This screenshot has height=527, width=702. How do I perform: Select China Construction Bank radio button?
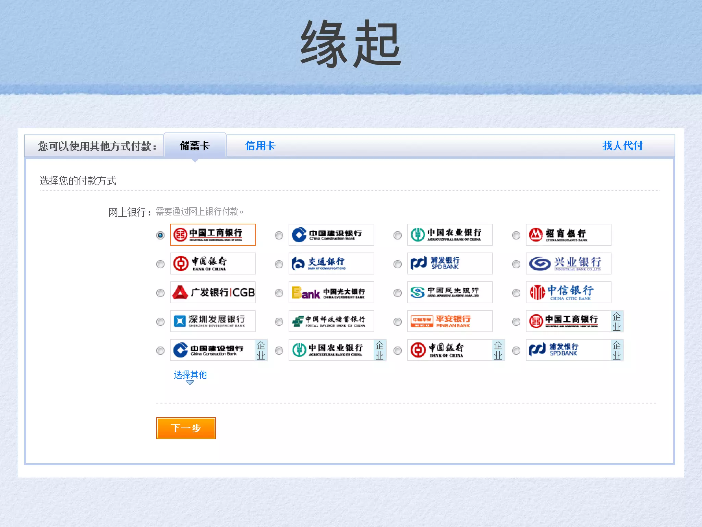point(279,235)
